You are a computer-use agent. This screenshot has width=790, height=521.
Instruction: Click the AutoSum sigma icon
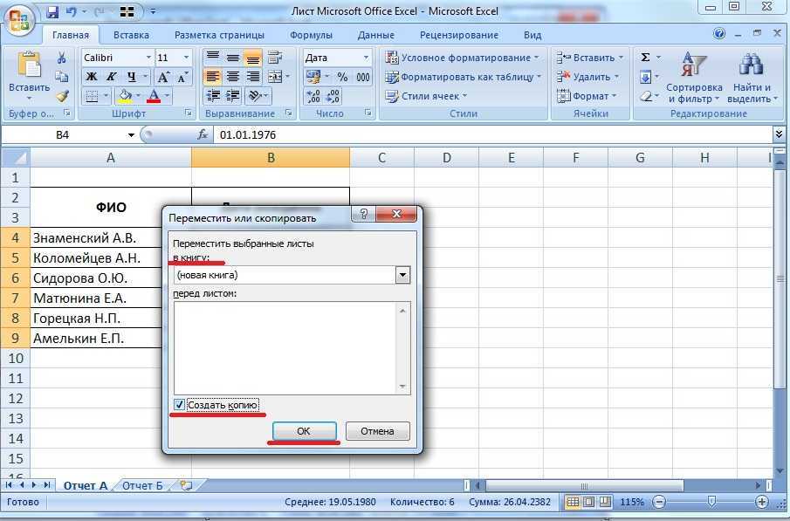646,58
